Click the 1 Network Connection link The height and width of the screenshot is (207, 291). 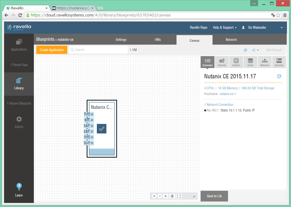219,105
